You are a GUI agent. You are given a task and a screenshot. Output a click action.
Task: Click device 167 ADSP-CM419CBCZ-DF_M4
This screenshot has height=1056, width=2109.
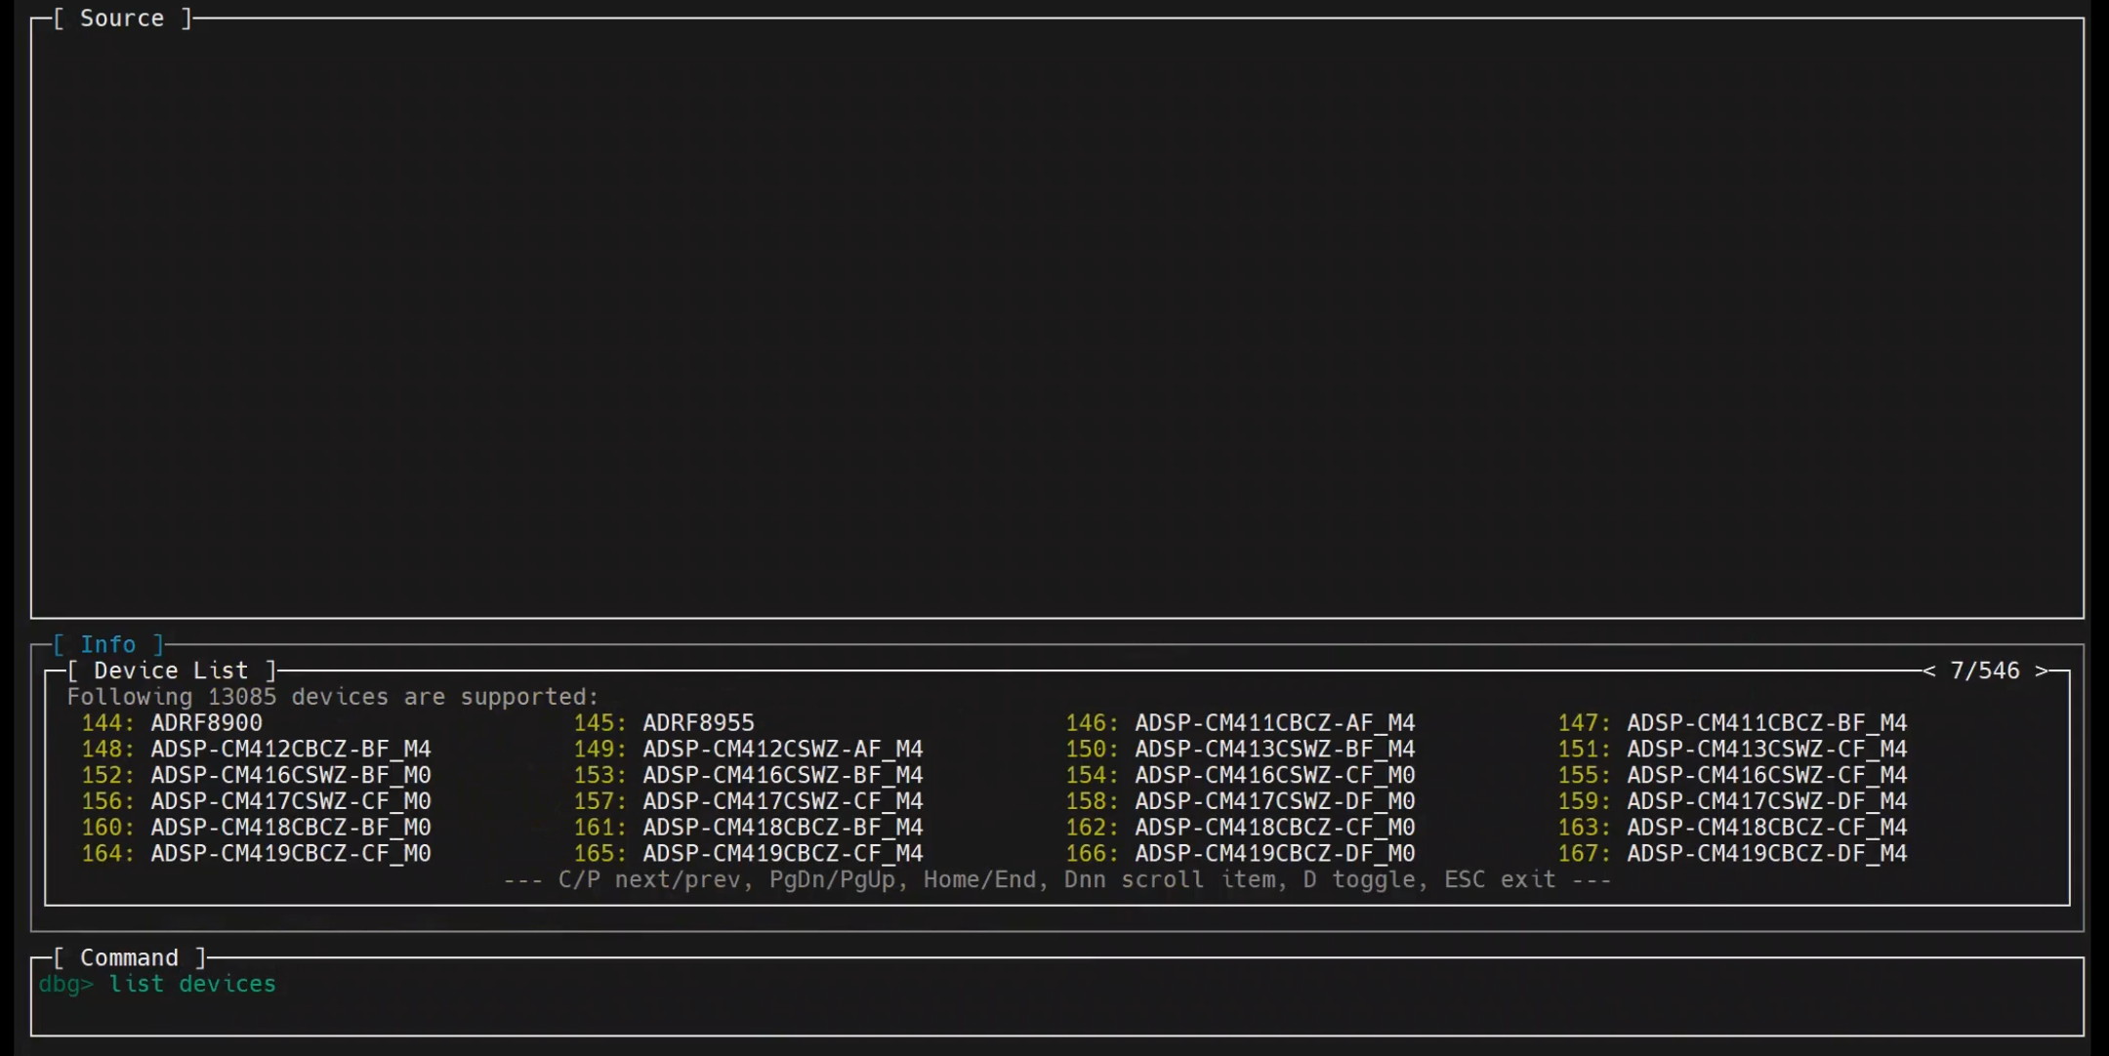point(1766,854)
